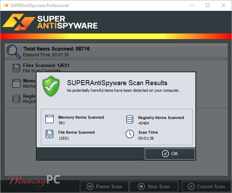Select the "File Items Scanned" label
232x193 pixels.
[76, 132]
